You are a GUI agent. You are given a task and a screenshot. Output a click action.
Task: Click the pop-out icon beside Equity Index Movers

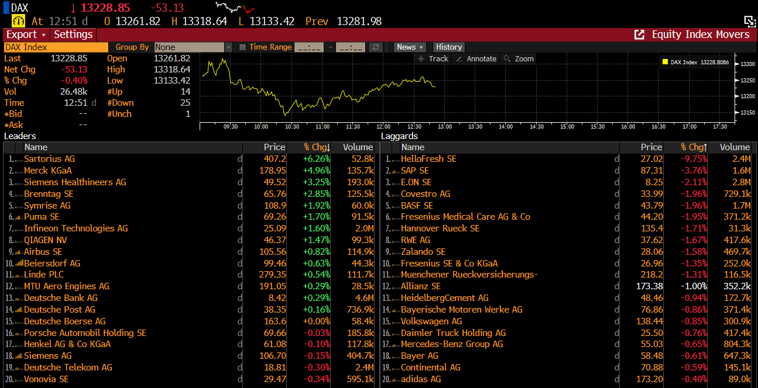pyautogui.click(x=639, y=34)
